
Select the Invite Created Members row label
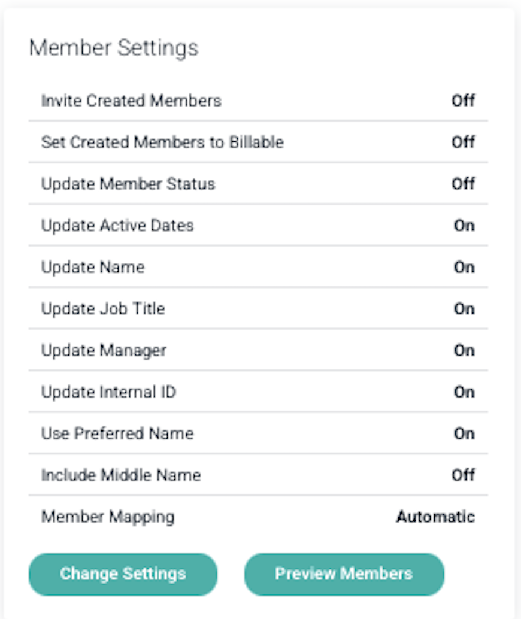coord(131,101)
